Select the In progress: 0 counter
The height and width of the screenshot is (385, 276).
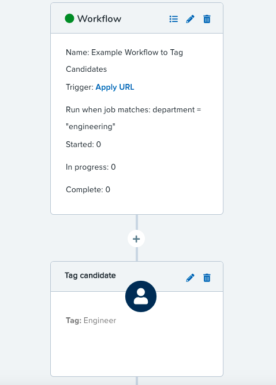(91, 167)
